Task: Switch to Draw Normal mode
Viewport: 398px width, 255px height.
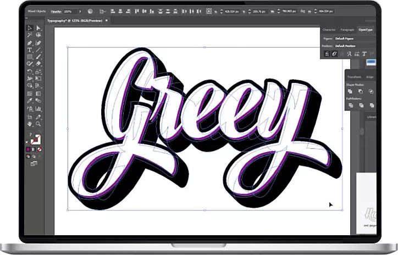Action: tap(28, 157)
